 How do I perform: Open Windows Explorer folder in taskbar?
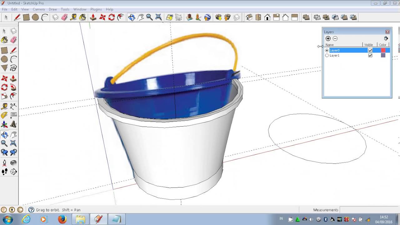(x=80, y=219)
